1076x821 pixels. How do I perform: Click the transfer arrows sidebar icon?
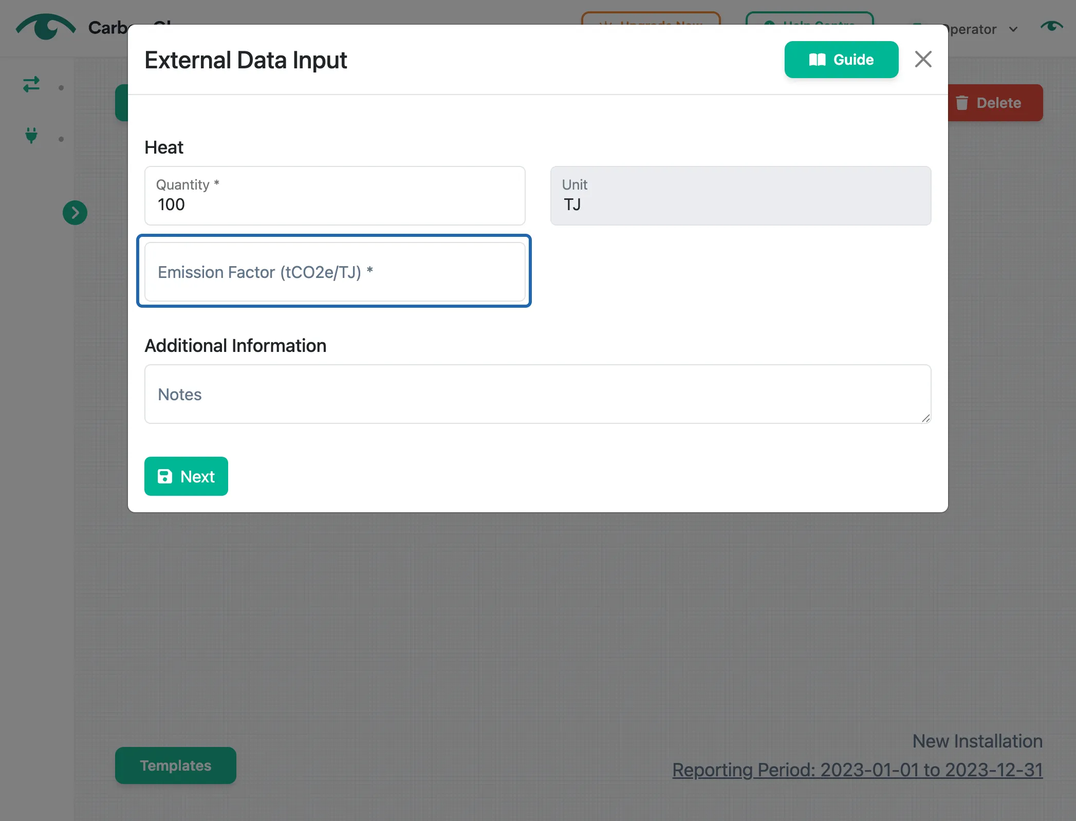tap(31, 84)
